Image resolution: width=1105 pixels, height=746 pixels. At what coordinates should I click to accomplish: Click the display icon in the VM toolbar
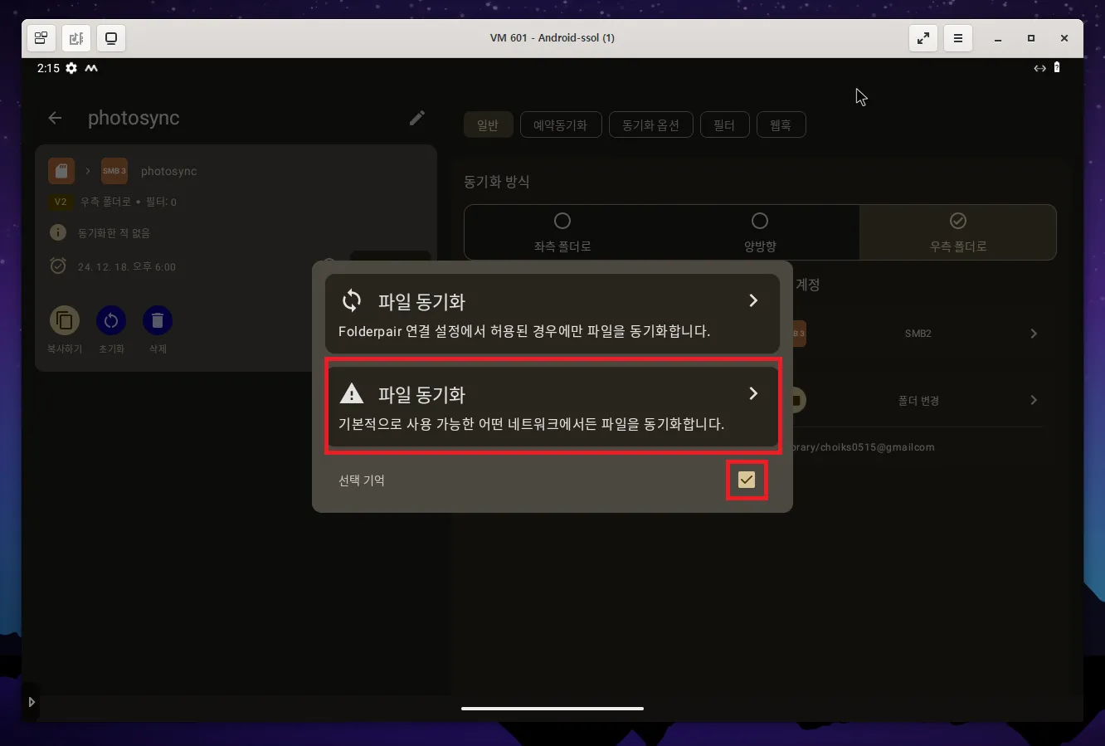tap(111, 38)
